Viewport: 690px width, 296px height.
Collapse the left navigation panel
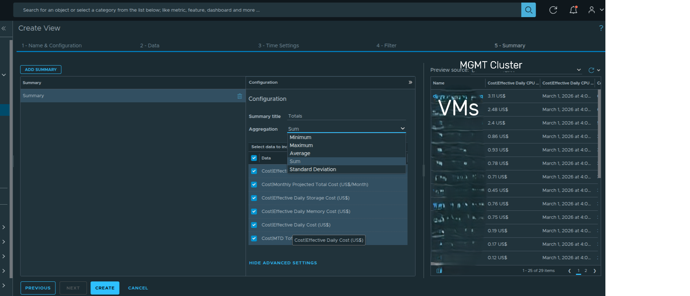point(4,28)
